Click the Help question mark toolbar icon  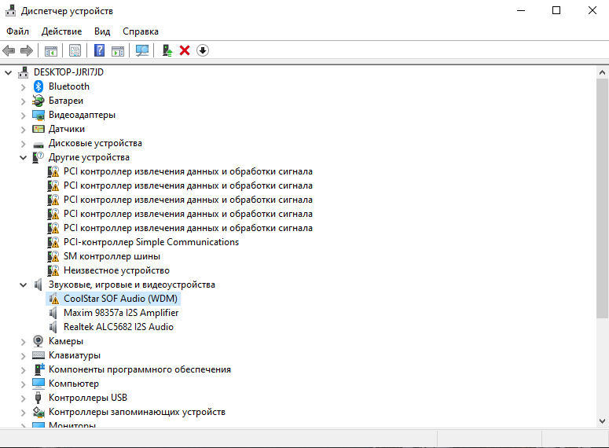click(x=99, y=50)
